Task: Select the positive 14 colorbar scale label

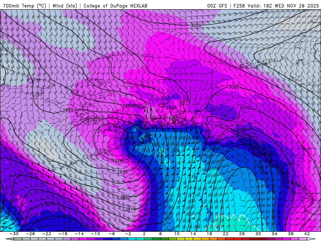Action: 193,234
